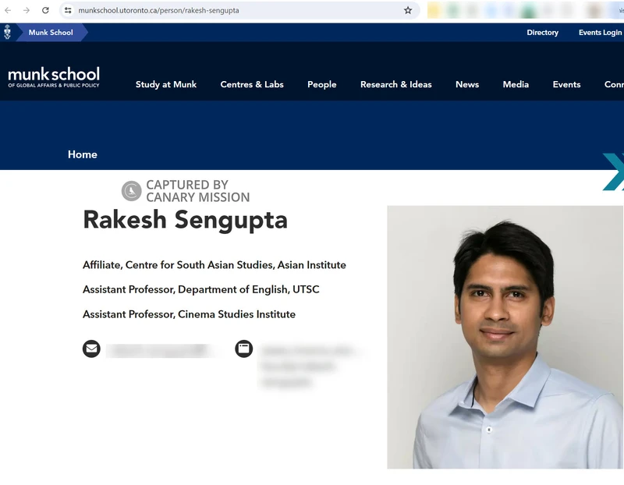Click the address bar URL
Screen dimensions: 624x485
(159, 10)
